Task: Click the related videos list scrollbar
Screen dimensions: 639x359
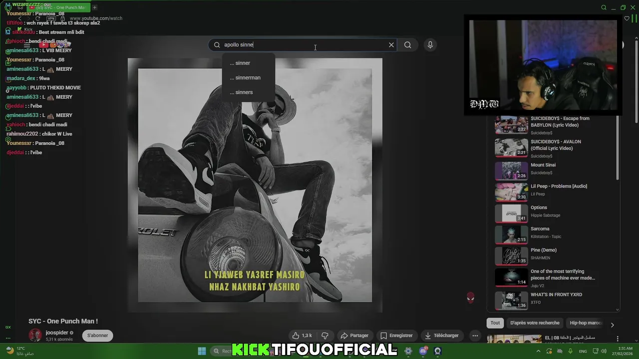Action: click(618, 147)
